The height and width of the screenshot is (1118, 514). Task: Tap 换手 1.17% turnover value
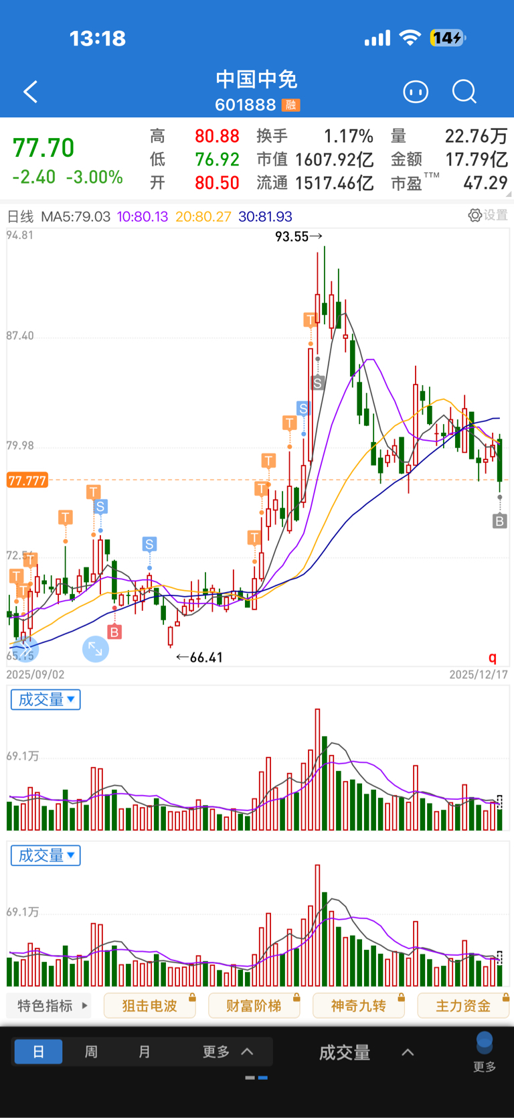[349, 137]
